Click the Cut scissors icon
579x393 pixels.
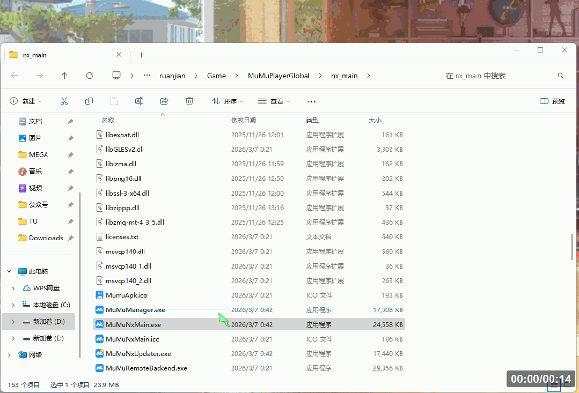pyautogui.click(x=64, y=101)
